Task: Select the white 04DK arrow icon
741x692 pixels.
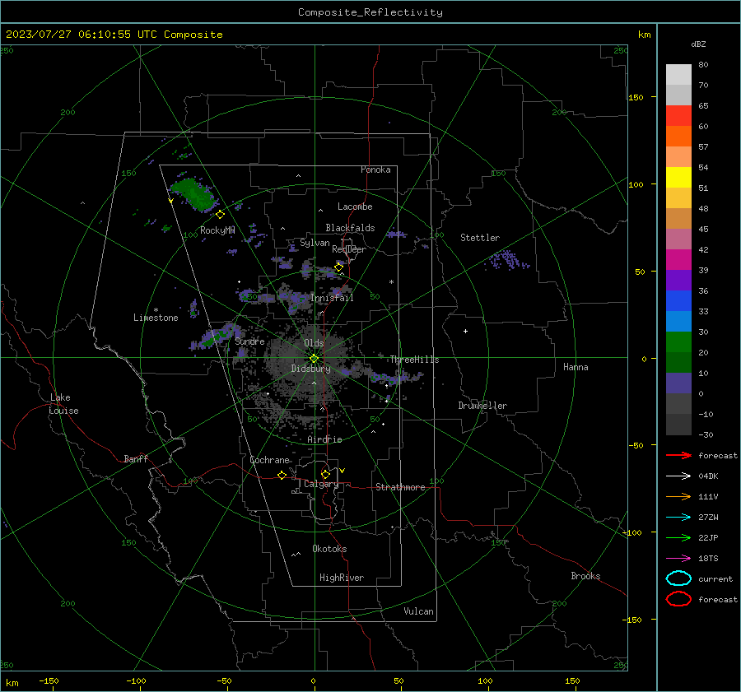Action: pos(678,476)
